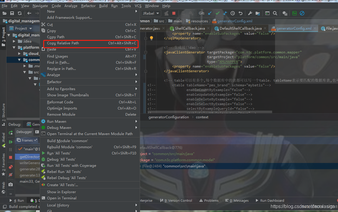338x212 pixels.
Task: Switch to the DefaultShellCallback.java editor tab
Action: (x=241, y=28)
